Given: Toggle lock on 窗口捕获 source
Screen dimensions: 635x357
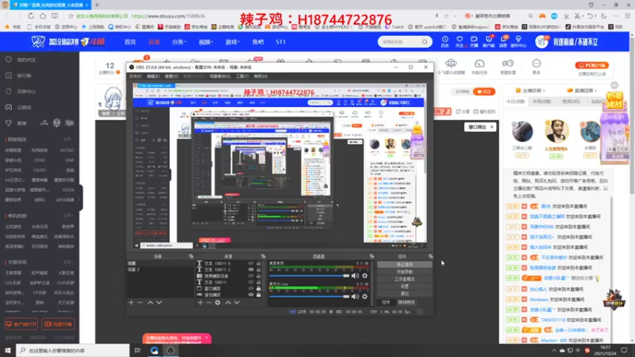Looking at the screenshot, I should (259, 289).
